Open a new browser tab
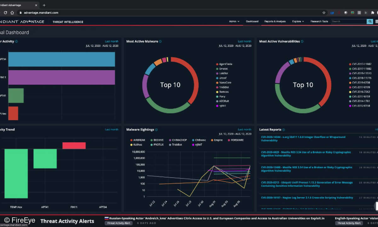Viewport: 378px width, 227px height. coord(44,5)
